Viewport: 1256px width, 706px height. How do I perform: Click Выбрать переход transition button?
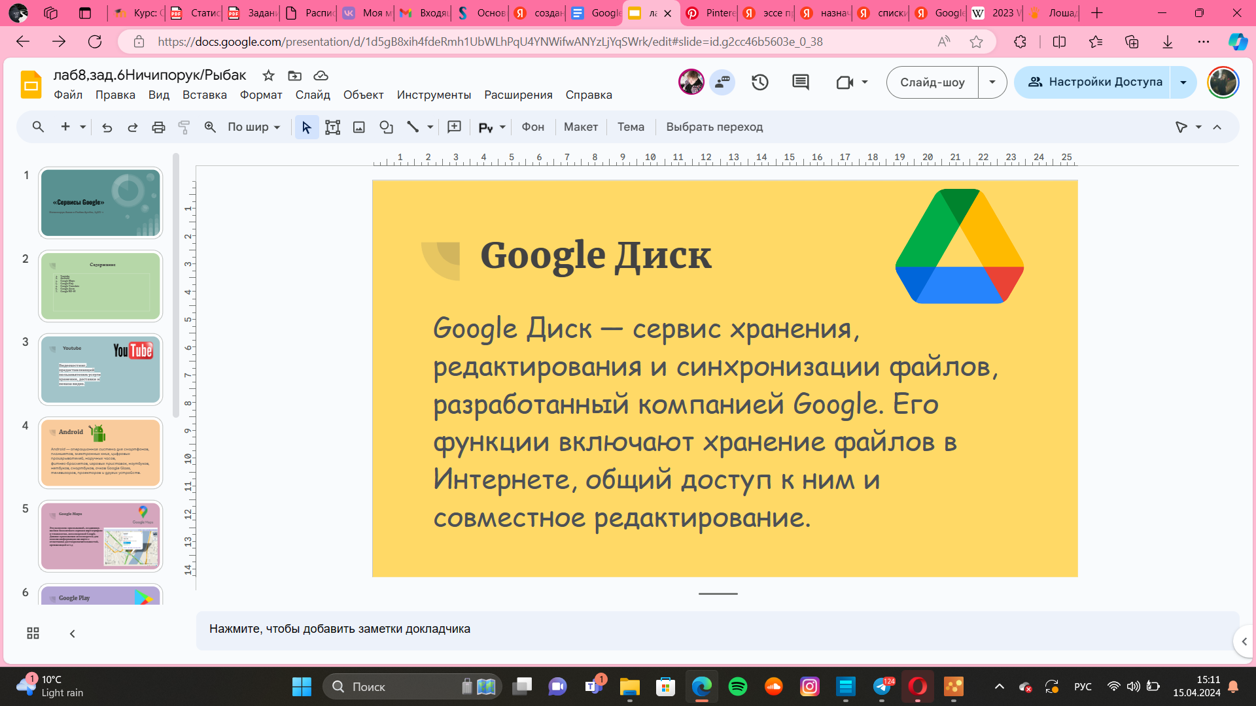tap(714, 127)
